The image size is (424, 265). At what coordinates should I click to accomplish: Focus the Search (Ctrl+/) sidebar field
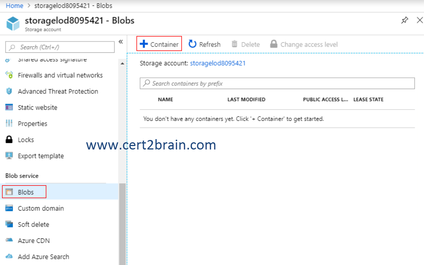(60, 47)
